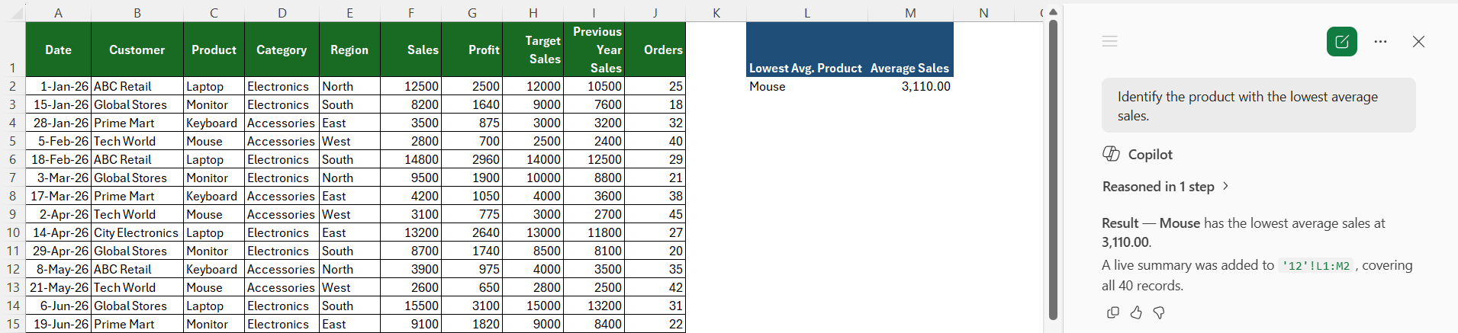The image size is (1458, 333).
Task: Select target sales value 15000
Action: [533, 306]
